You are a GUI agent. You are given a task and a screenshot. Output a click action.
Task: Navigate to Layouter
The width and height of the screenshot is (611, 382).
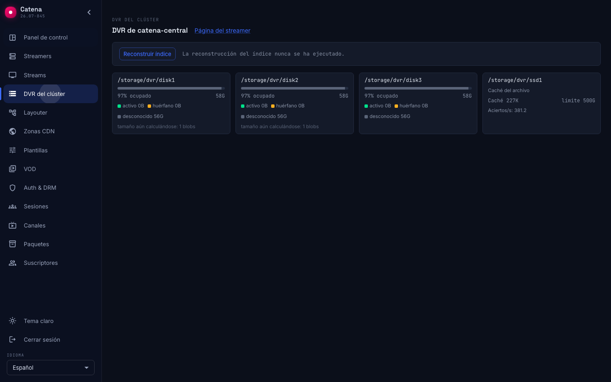[x=50, y=112]
